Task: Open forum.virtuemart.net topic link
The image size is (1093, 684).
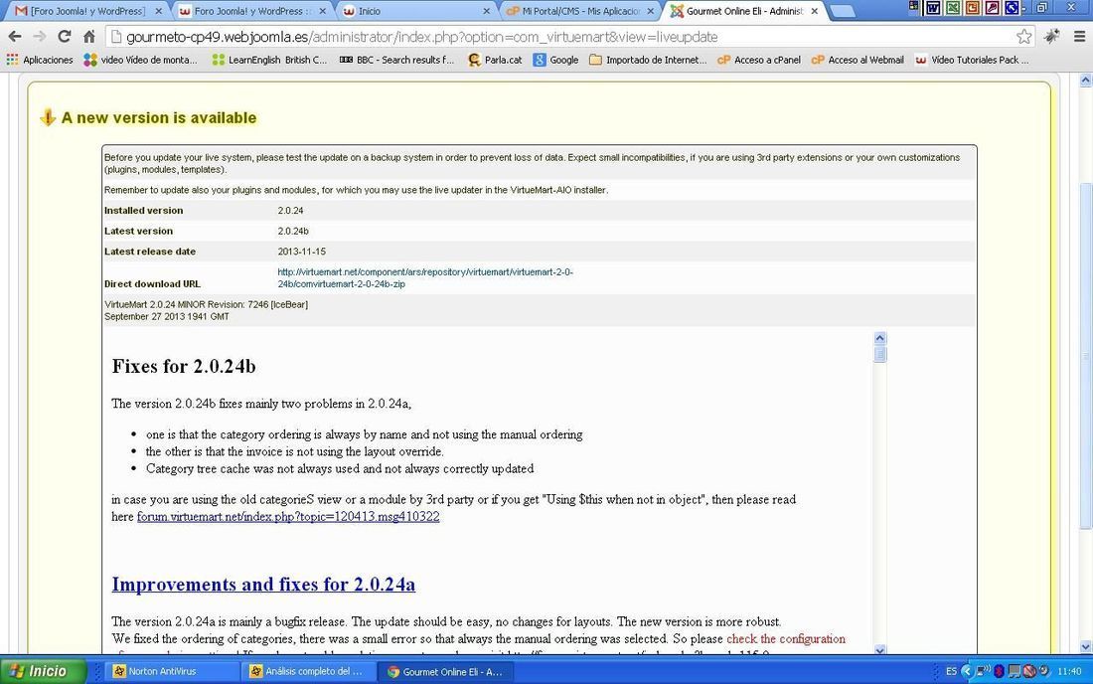Action: click(x=288, y=517)
